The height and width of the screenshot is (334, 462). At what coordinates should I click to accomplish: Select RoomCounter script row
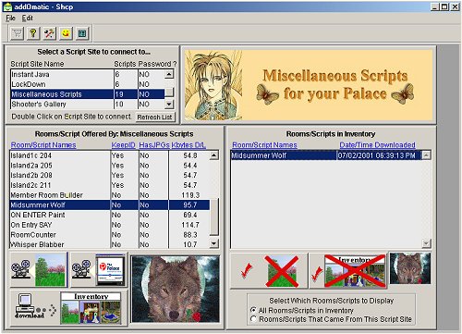point(110,235)
